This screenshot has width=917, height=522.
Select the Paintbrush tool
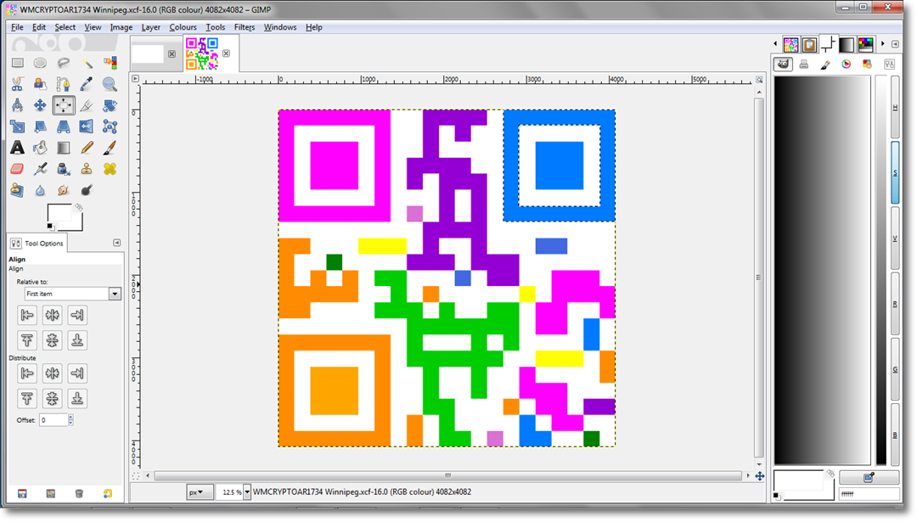110,148
